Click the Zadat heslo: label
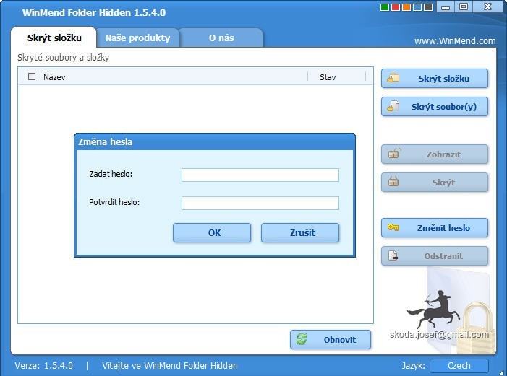The height and width of the screenshot is (376, 507). [x=111, y=174]
